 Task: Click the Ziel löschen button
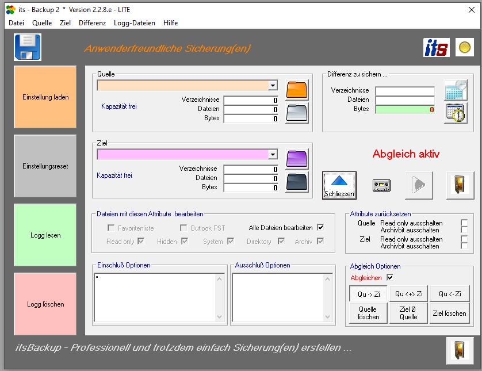450,313
